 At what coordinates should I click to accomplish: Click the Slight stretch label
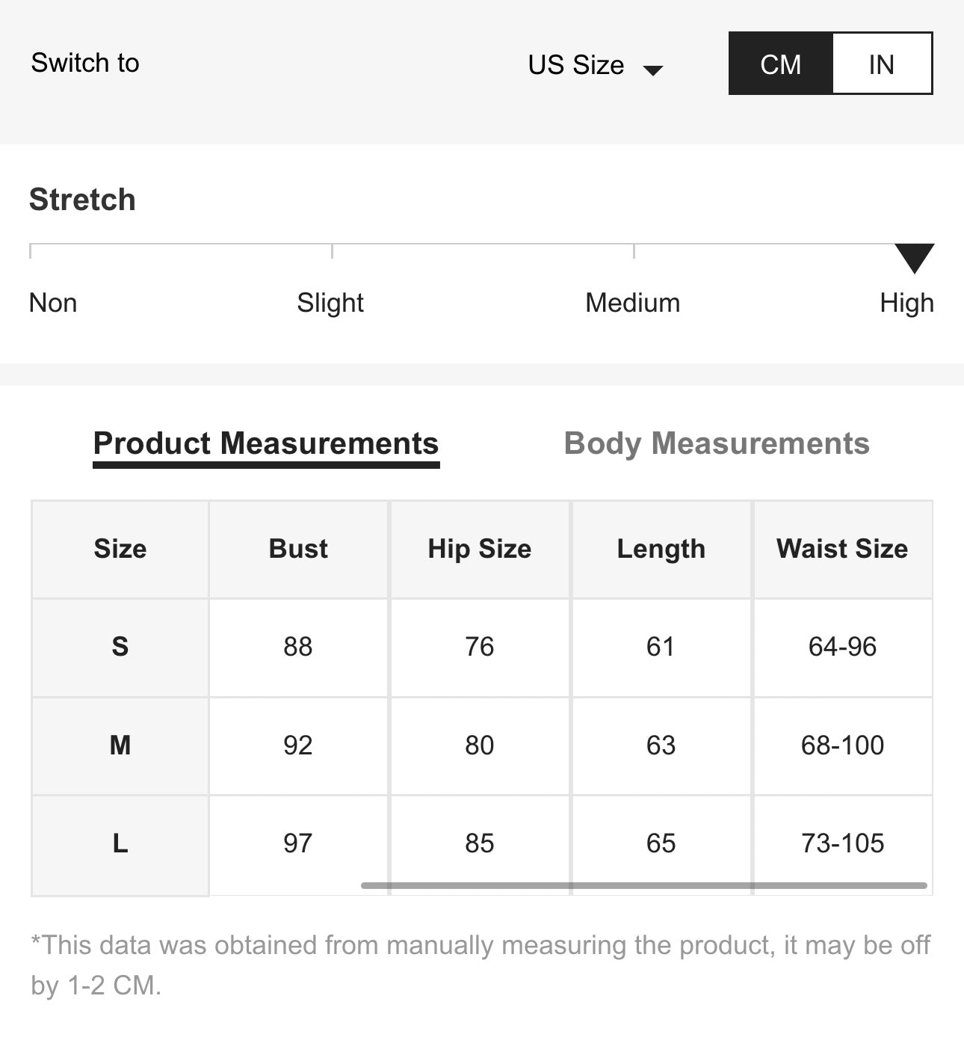330,303
